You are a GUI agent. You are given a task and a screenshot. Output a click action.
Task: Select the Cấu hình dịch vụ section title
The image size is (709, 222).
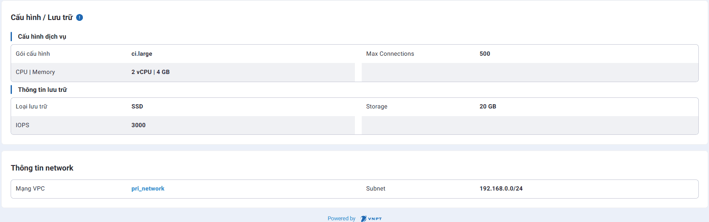coord(42,37)
